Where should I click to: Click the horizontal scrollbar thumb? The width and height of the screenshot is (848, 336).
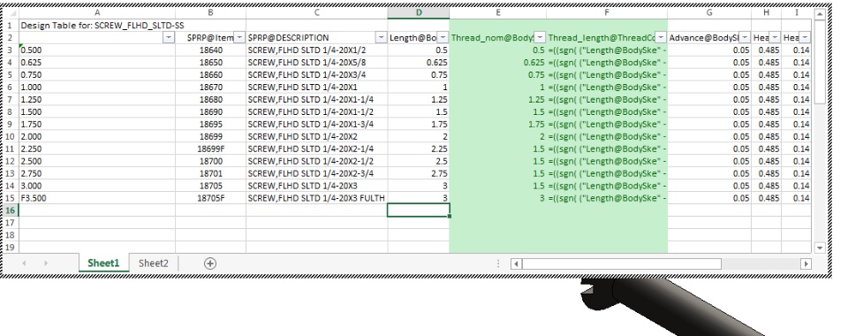pyautogui.click(x=621, y=263)
